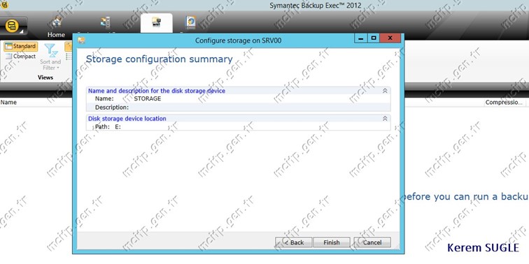Click the Name column header

tap(8, 103)
